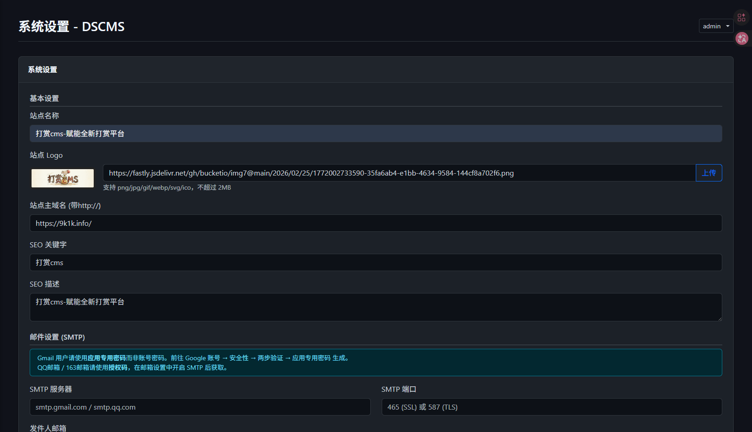Click the 邮件设置 (SMTP) section heading
Viewport: 752px width, 432px height.
click(x=57, y=337)
